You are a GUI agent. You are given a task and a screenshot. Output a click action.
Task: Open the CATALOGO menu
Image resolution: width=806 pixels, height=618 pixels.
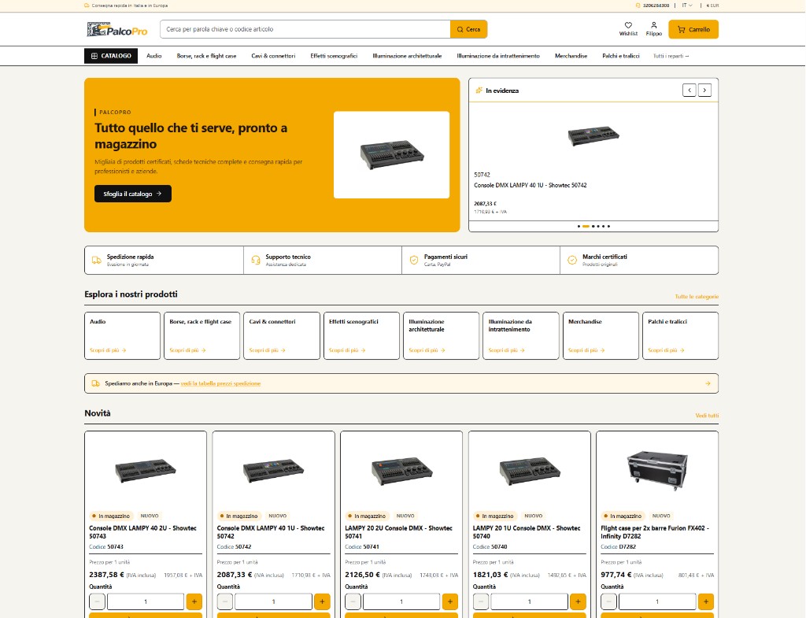(x=111, y=56)
